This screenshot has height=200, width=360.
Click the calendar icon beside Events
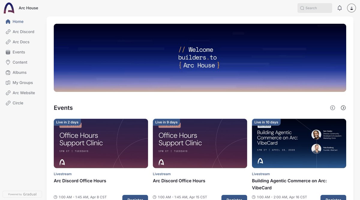pos(8,52)
